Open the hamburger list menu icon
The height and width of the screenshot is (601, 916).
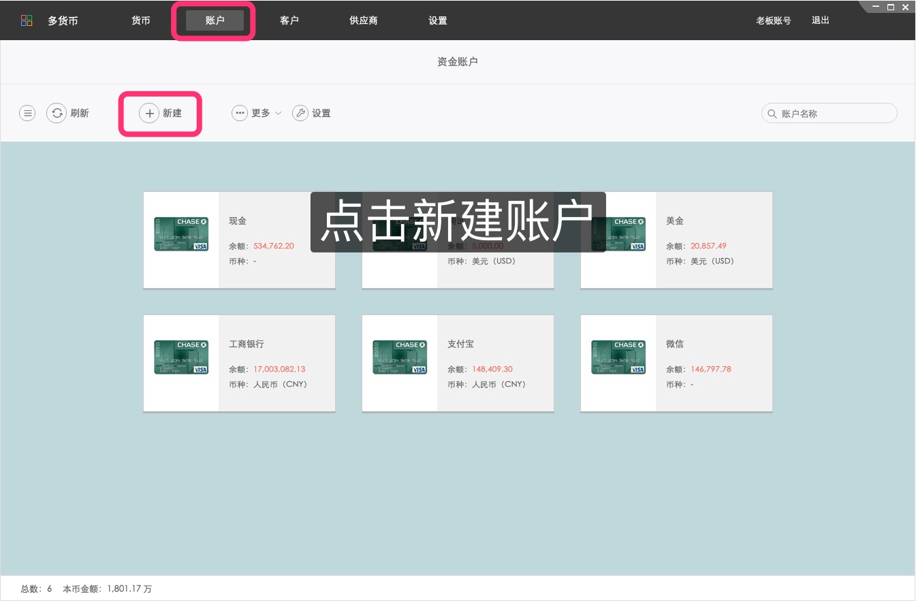[x=27, y=113]
